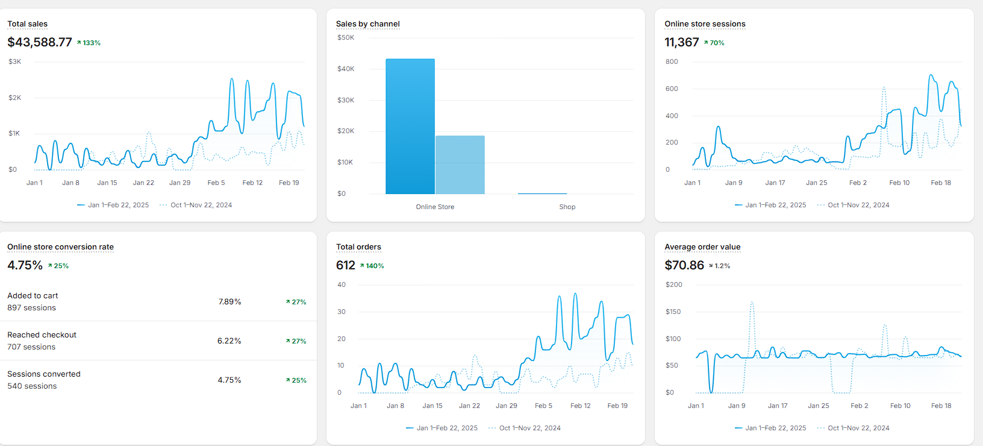Click Jan 1–Feb 22, 2025 legend in Online store sessions
Viewport: 983px width, 446px height.
pyautogui.click(x=770, y=205)
